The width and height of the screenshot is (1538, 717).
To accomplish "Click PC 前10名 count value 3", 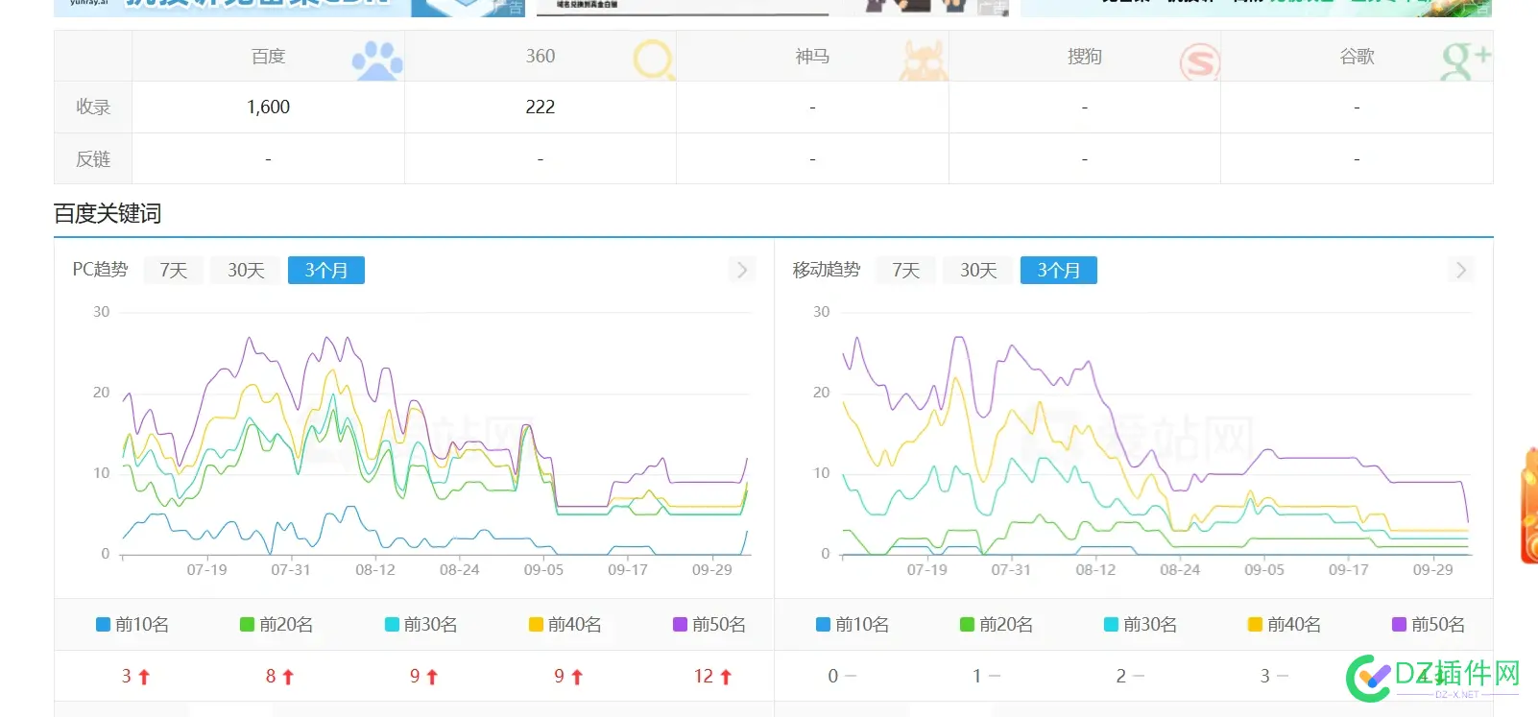I will click(126, 677).
